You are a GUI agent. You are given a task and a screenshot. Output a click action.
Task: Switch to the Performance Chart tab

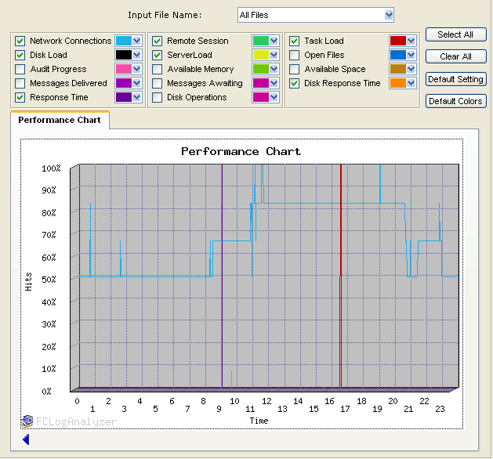coord(60,120)
